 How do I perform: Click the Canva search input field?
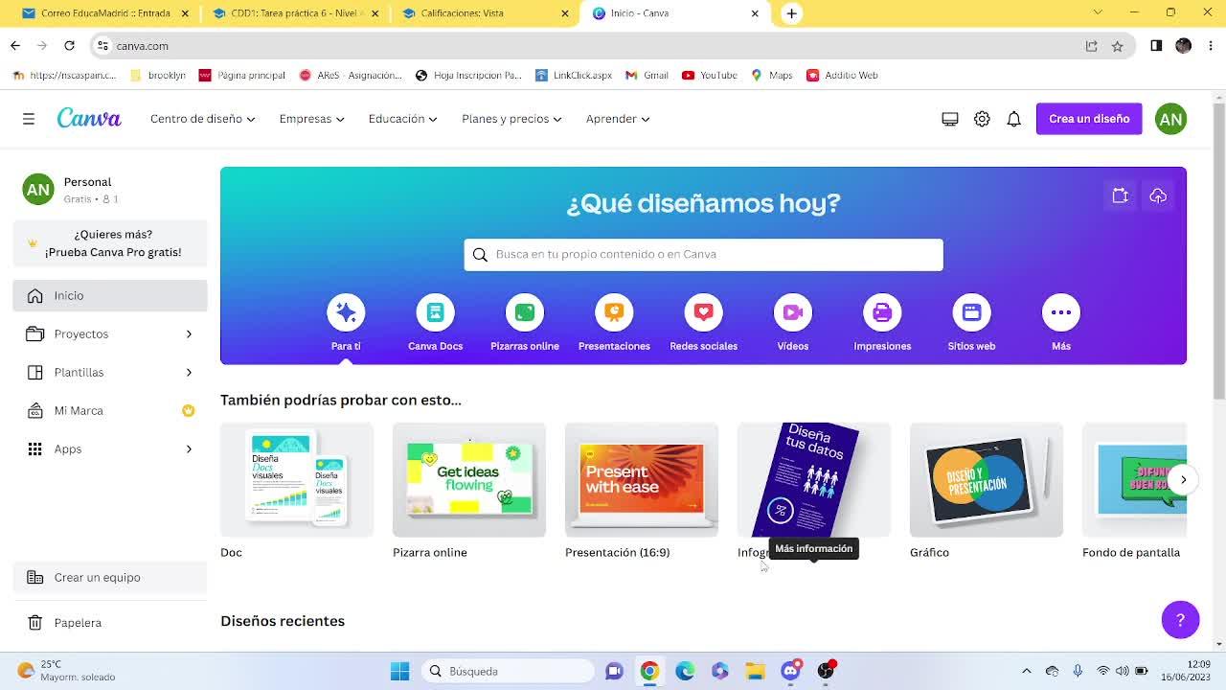click(704, 255)
